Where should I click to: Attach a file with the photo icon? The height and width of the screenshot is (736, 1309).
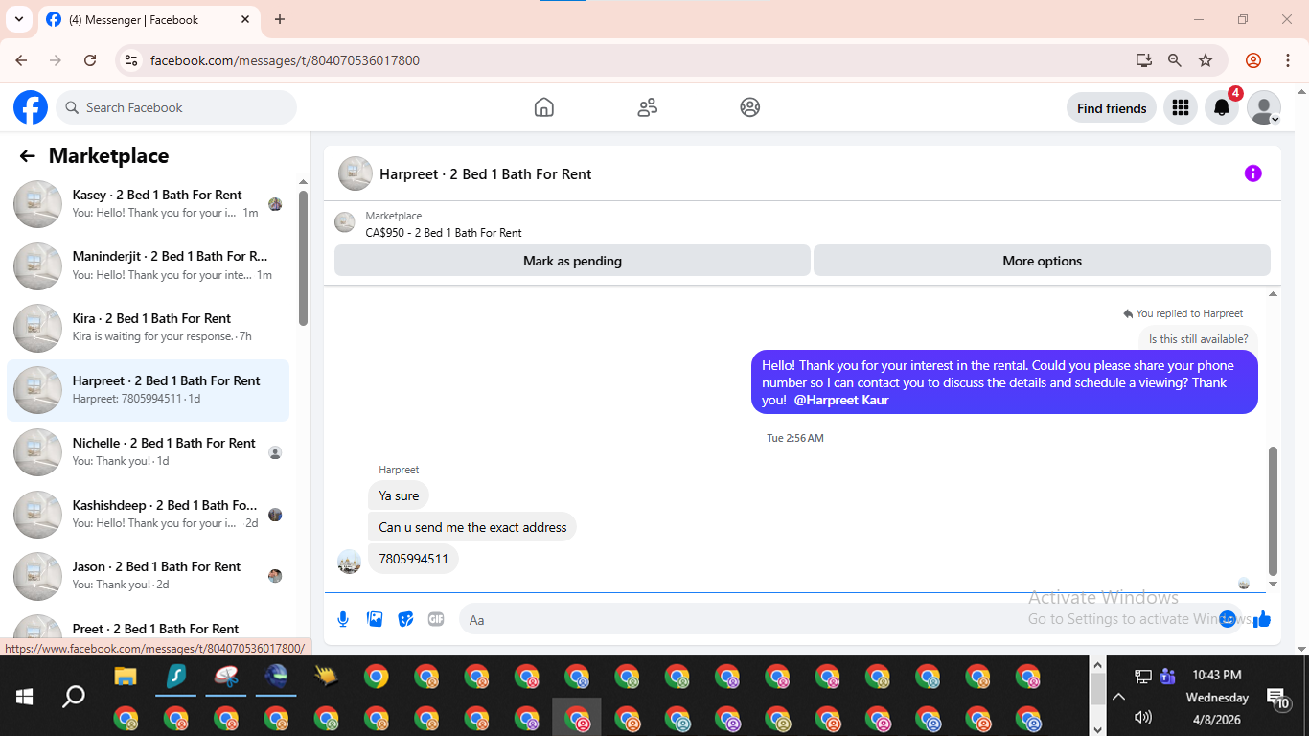pos(375,619)
